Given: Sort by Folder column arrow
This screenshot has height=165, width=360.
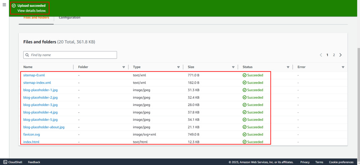Looking at the screenshot, I should (x=123, y=67).
